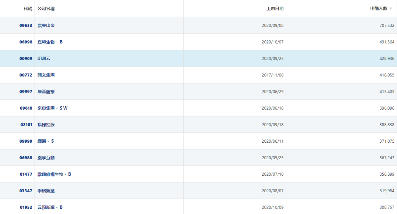Open stock code 09999
This screenshot has height=214, width=397.
coord(26,141)
